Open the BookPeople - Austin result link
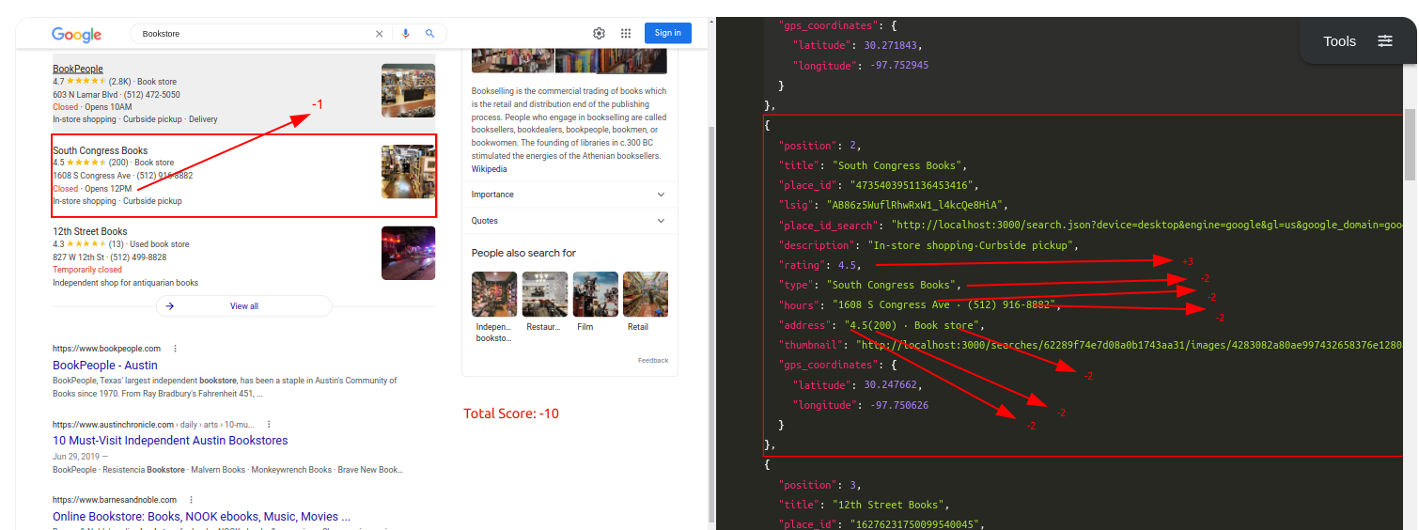The width and height of the screenshot is (1419, 530). click(105, 366)
